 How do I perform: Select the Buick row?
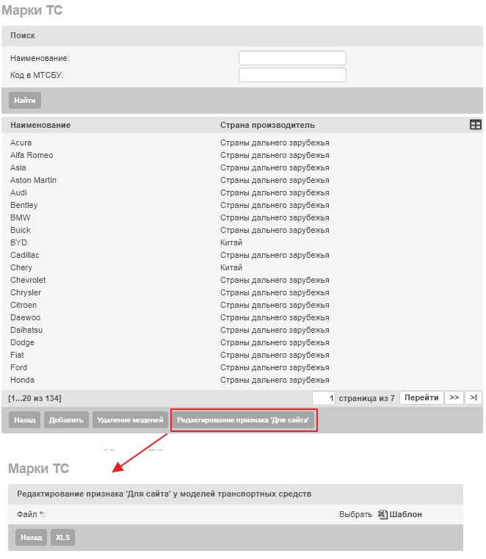[242, 230]
